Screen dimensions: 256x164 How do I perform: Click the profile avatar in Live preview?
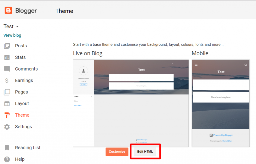point(83,71)
